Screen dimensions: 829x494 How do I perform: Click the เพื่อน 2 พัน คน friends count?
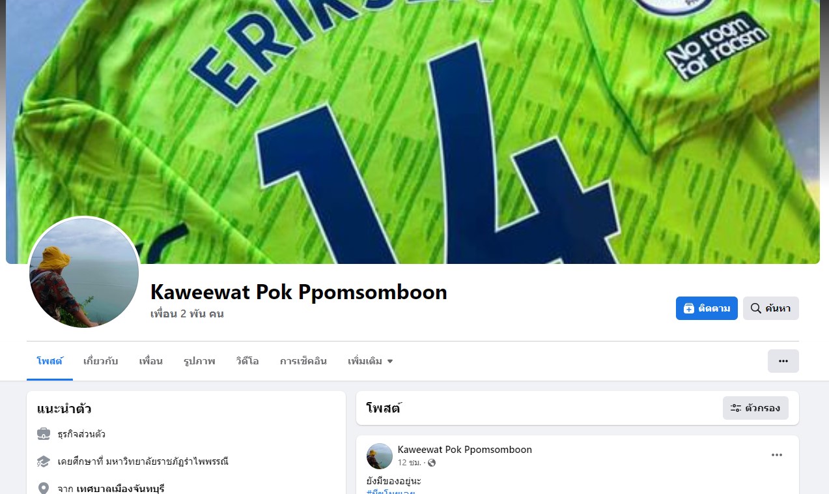[x=187, y=313]
